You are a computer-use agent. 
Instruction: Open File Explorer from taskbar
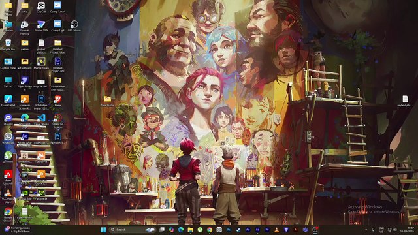[x=190, y=230]
